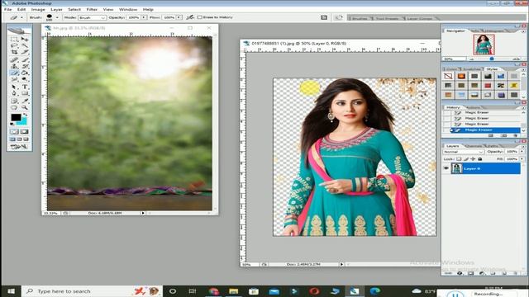Viewport: 529px width, 297px height.
Task: Select the Clone Stamp tool
Action: (x=14, y=66)
